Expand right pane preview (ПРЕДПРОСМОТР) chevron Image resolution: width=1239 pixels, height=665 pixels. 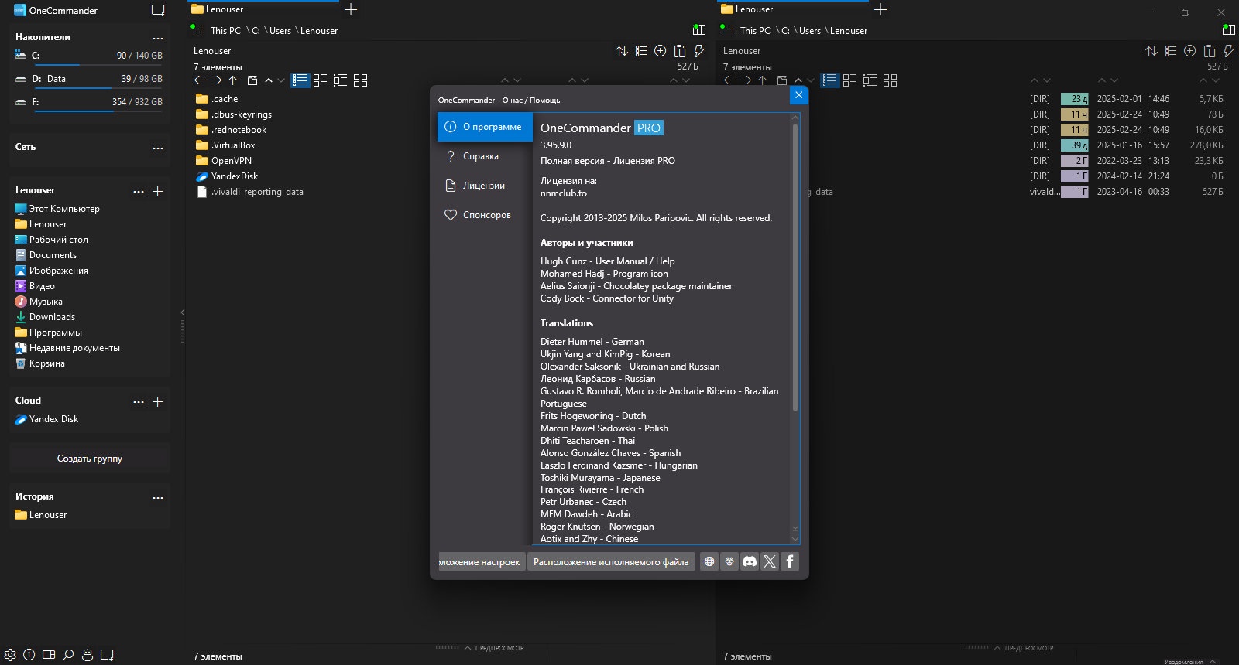[x=997, y=648]
